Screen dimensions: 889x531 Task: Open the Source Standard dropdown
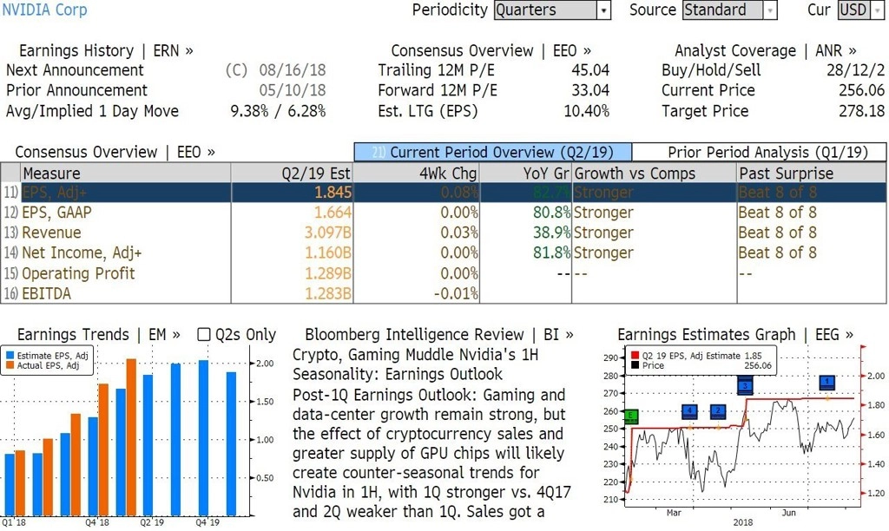[729, 10]
